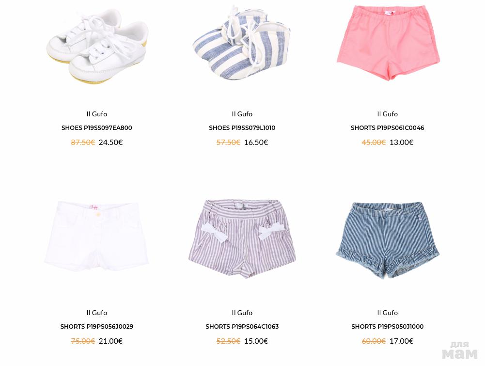Click Il Gufo brand above pink shorts title
Screen dimensions: 485x366
(387, 114)
